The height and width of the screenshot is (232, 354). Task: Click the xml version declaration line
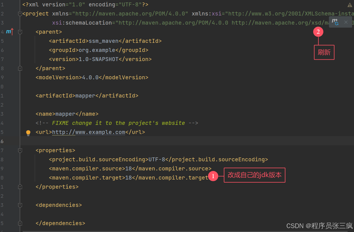(x=85, y=5)
